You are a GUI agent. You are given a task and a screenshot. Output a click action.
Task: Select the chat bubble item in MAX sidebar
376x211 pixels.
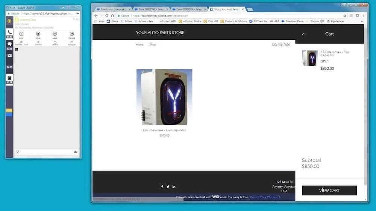coord(9,45)
